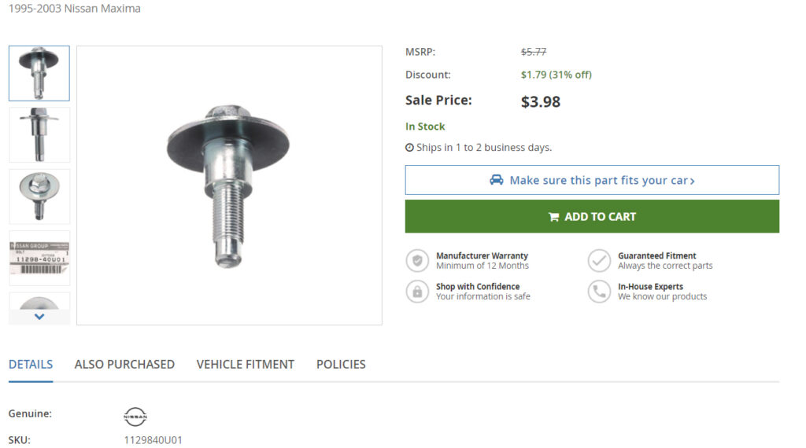Switch to the Also Purchased tab
The image size is (806, 448).
[124, 365]
